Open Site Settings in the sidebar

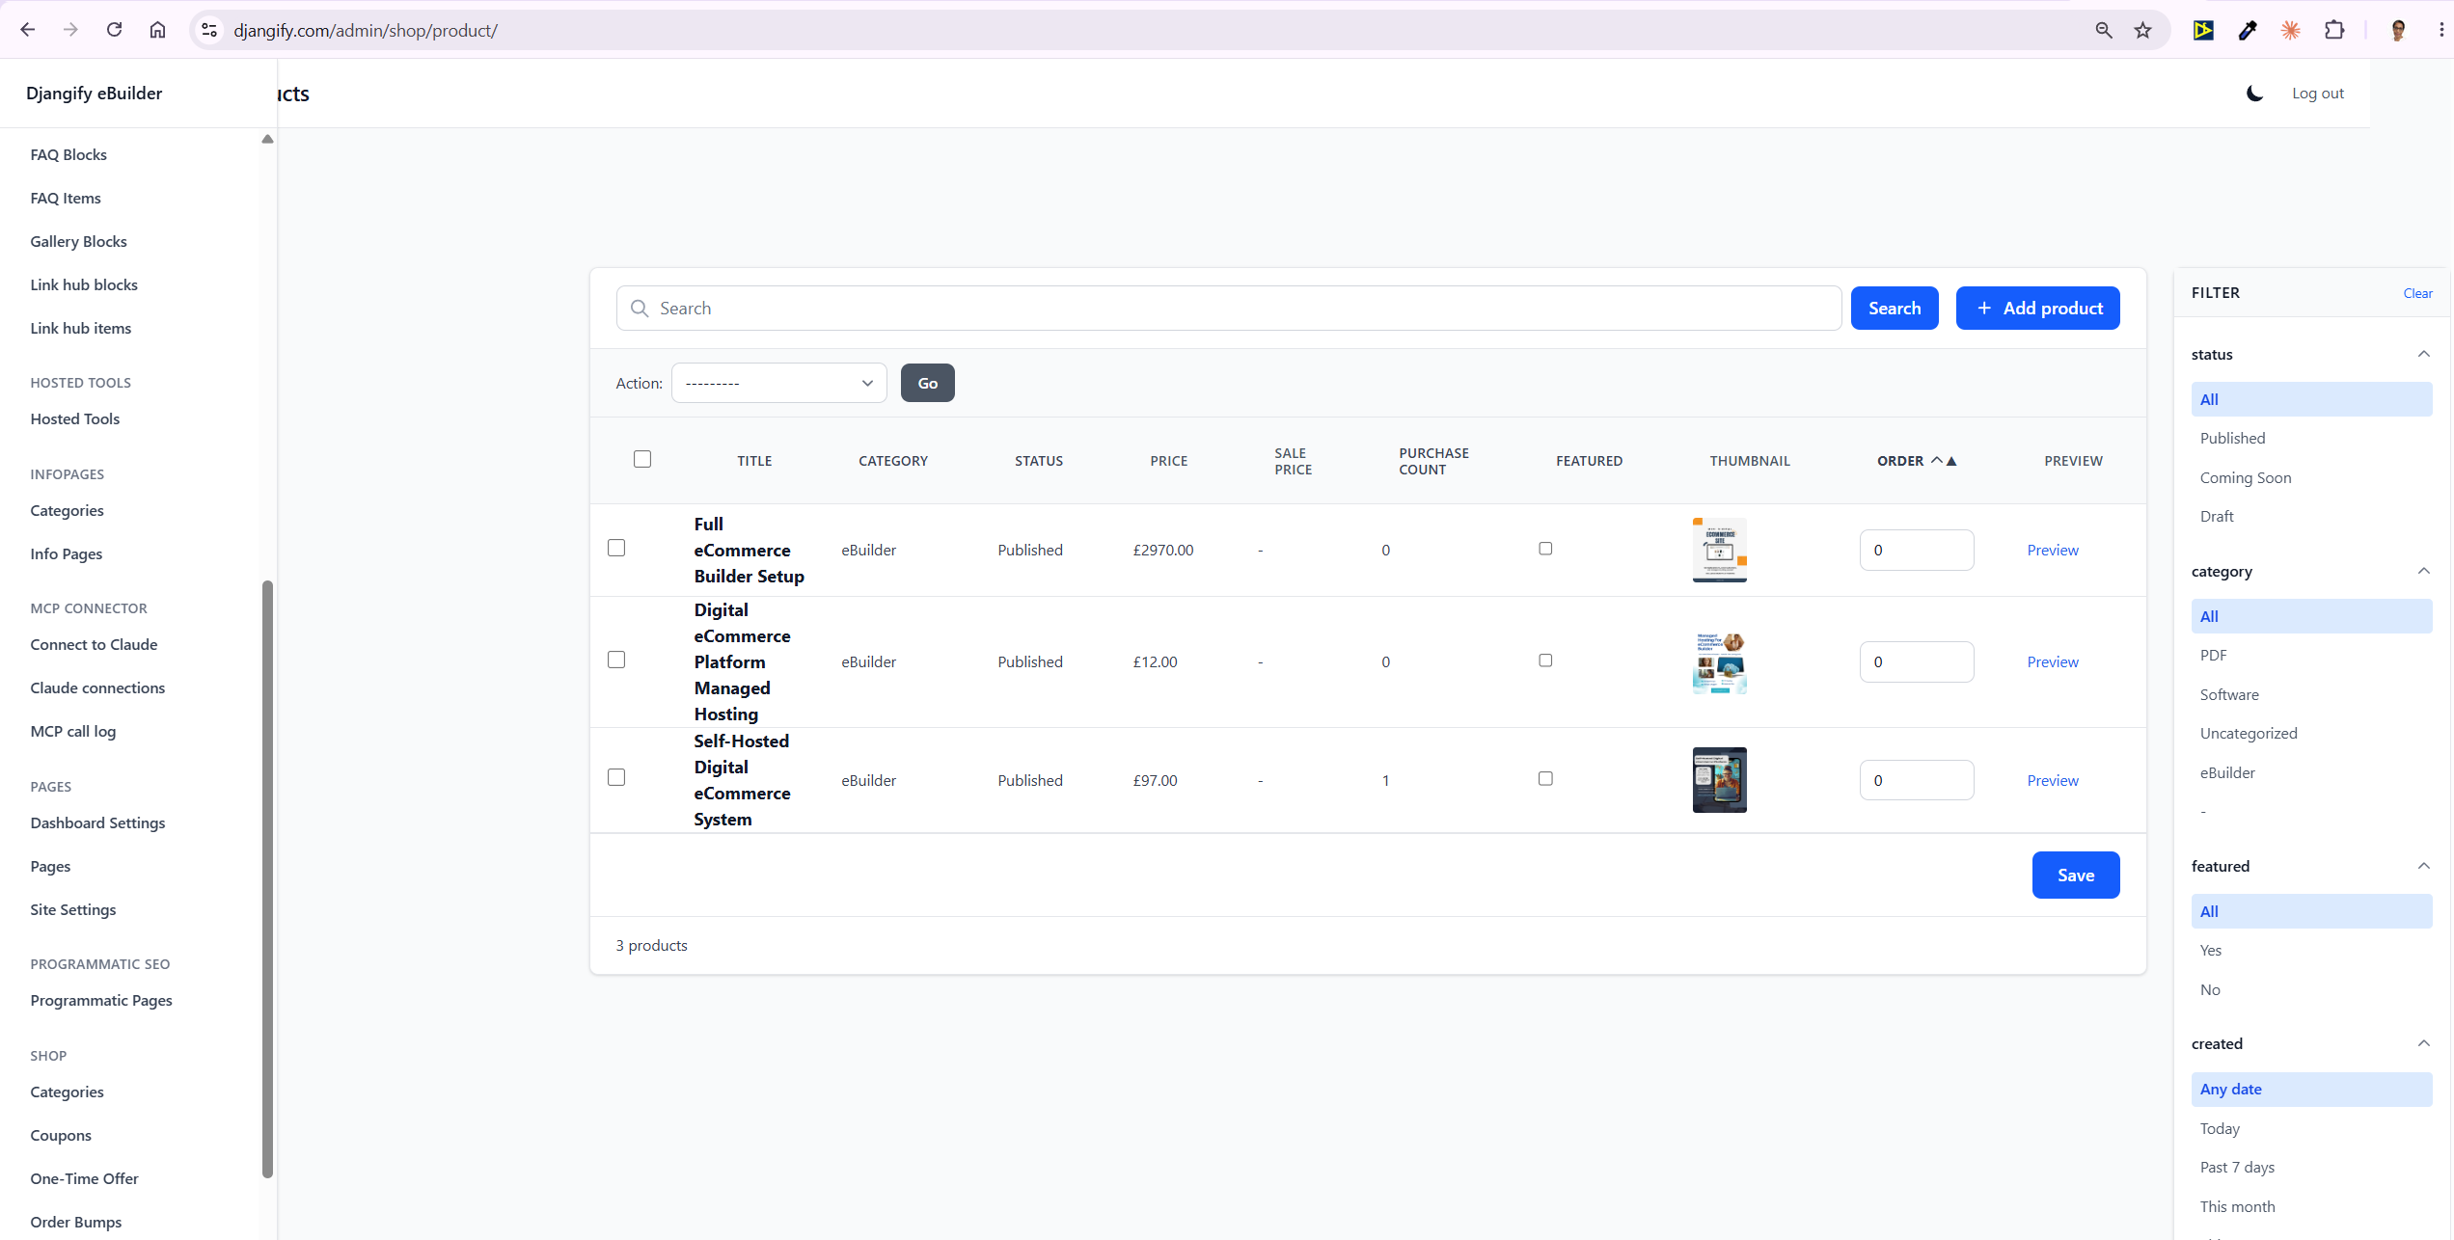(73, 909)
